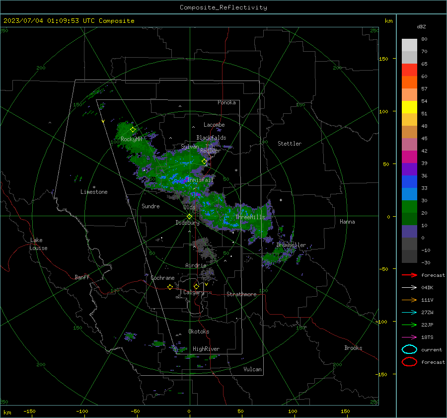Click the magenta 18TS arrow in legend
Screen dimensions: 447x418
click(409, 337)
